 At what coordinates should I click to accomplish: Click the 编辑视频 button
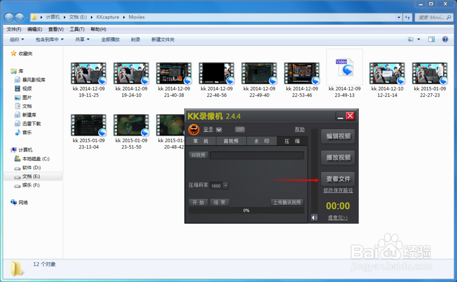(x=338, y=136)
